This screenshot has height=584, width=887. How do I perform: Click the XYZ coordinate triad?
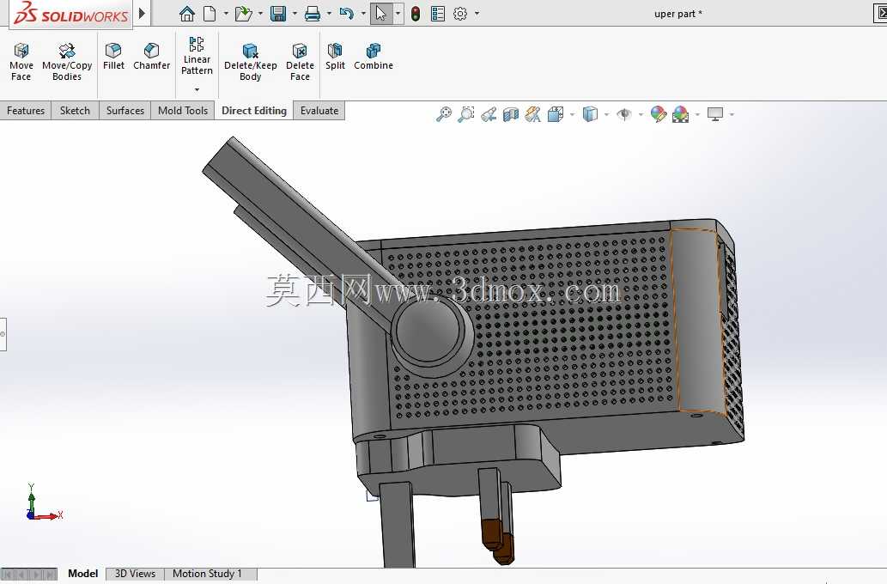[44, 502]
